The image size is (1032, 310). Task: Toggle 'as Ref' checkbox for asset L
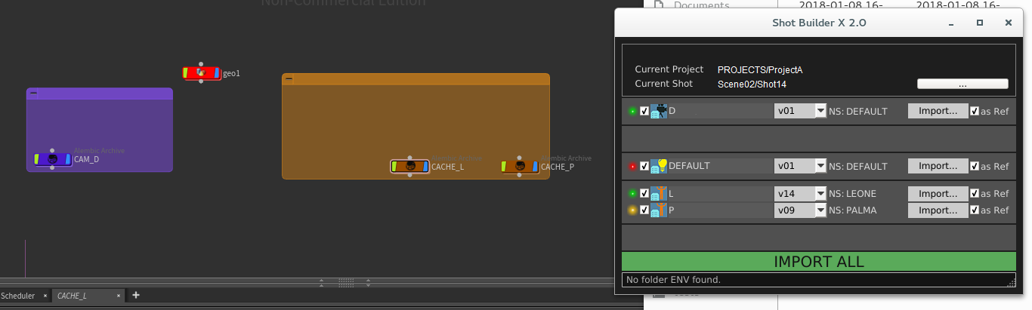tap(975, 194)
